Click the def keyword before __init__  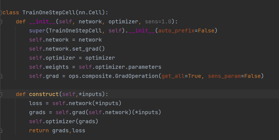21,22
